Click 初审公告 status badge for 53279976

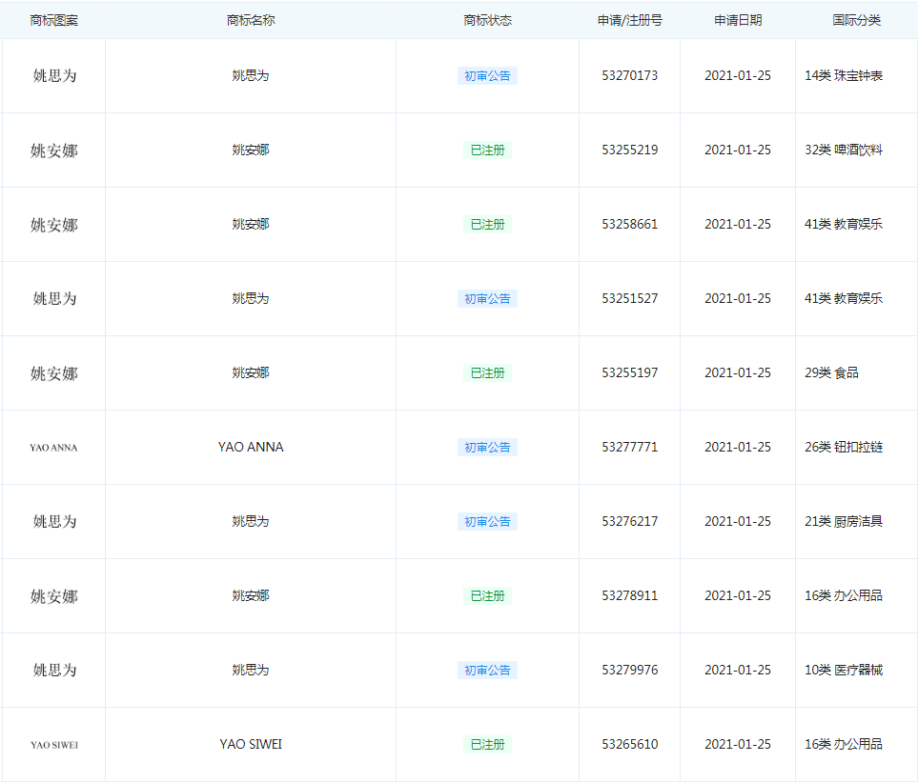487,671
